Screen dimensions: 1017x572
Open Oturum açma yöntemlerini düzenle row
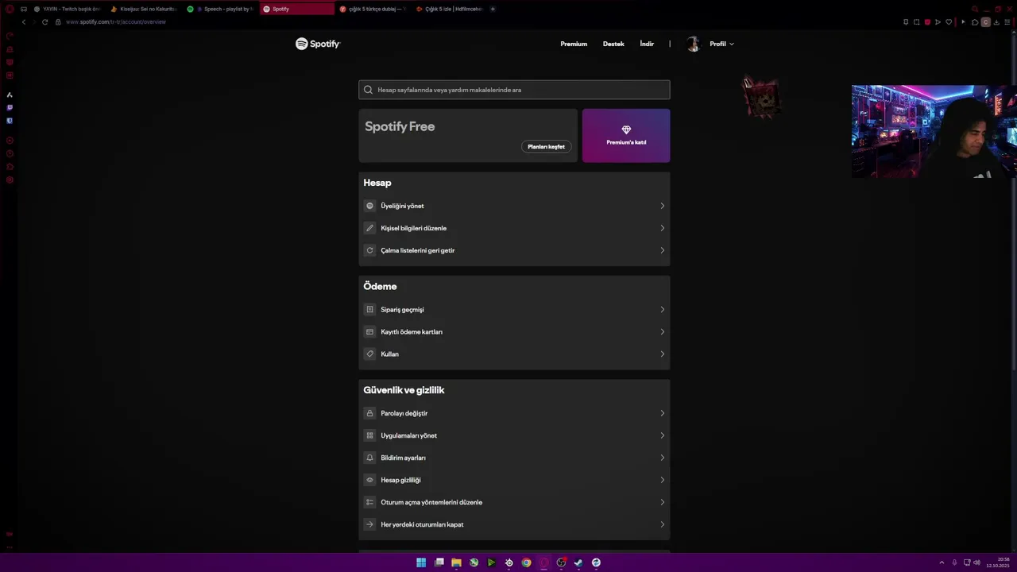pos(514,502)
